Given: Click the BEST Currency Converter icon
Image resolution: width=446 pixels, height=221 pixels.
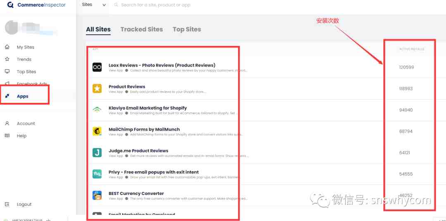Looking at the screenshot, I should 97,195.
